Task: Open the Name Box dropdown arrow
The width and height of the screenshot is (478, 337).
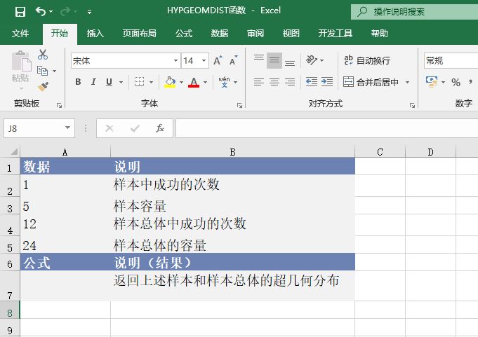Action: tap(68, 128)
